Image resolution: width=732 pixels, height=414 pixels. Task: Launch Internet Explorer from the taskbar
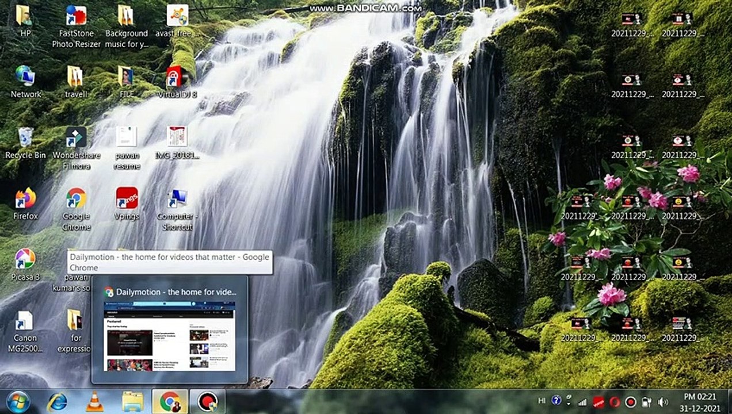(57, 402)
